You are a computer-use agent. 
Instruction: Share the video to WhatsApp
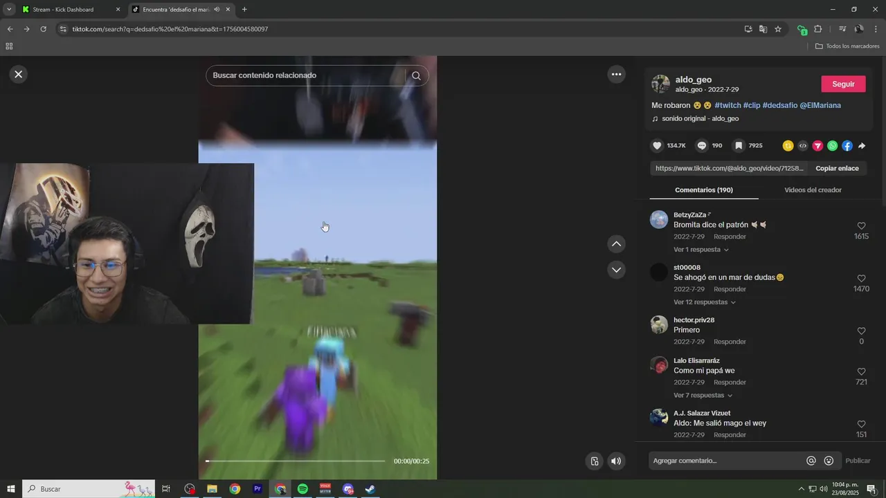tap(832, 146)
